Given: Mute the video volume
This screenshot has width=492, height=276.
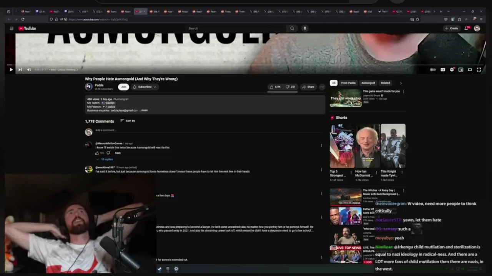Looking at the screenshot, I should (x=29, y=70).
